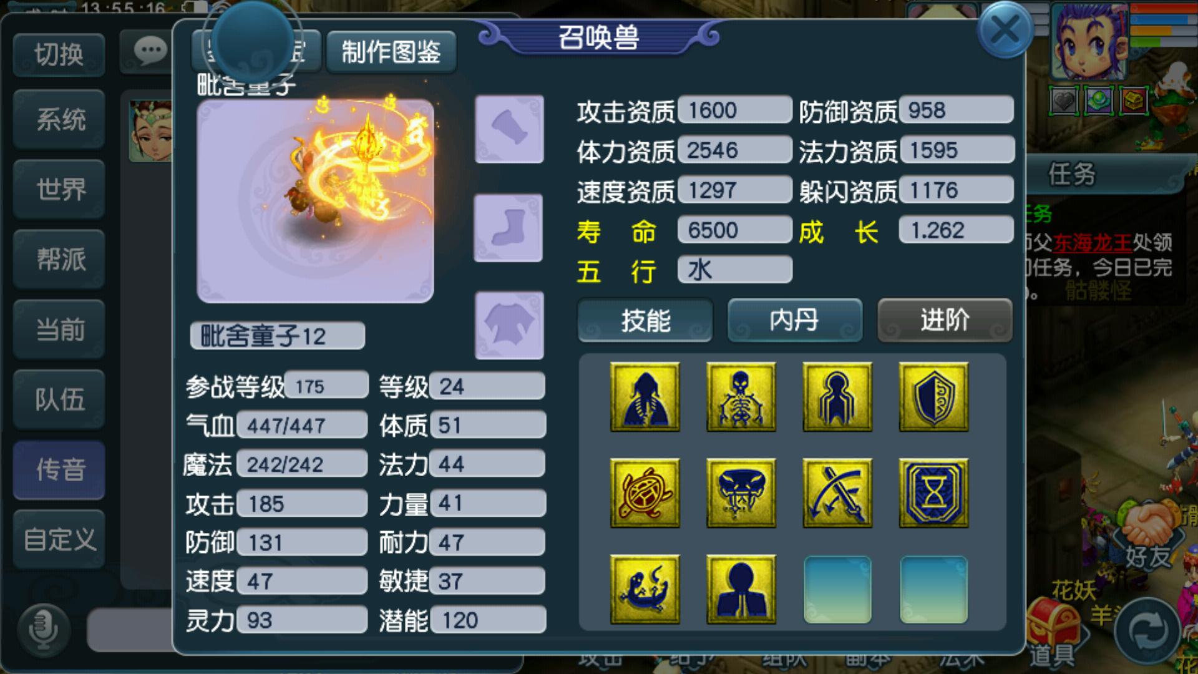Tap the turtle skill icon
This screenshot has width=1198, height=674.
point(645,493)
